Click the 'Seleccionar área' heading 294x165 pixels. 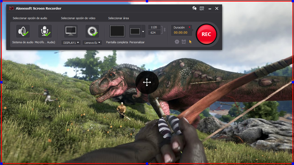point(119,18)
